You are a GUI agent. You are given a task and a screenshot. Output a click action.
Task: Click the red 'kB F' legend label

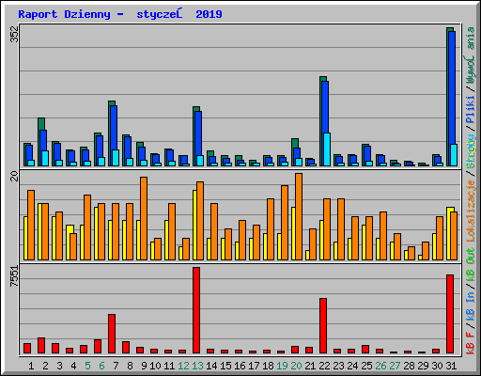pos(471,343)
